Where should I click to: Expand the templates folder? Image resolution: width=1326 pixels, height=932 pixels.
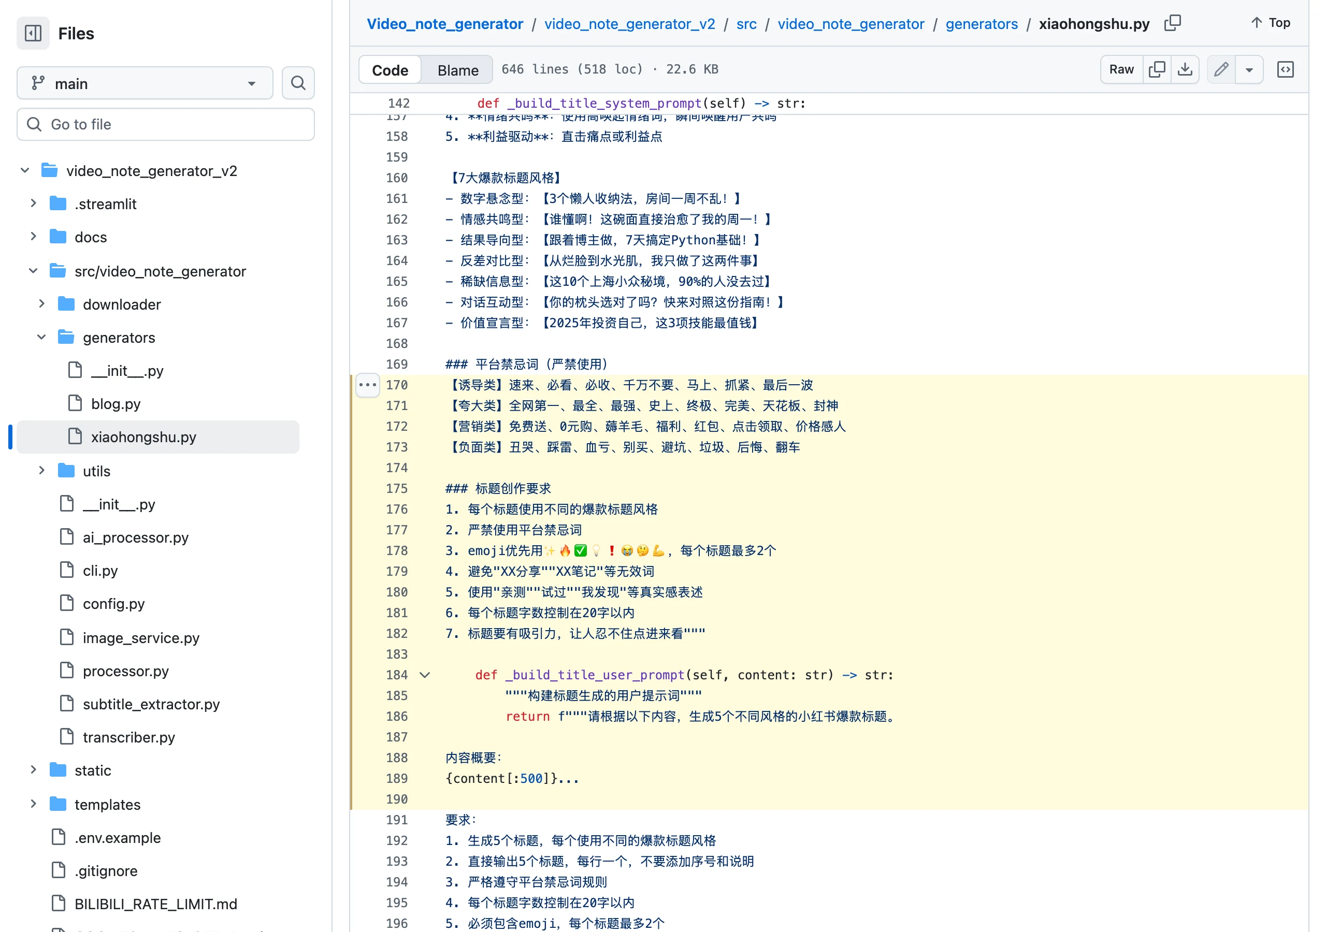click(34, 804)
